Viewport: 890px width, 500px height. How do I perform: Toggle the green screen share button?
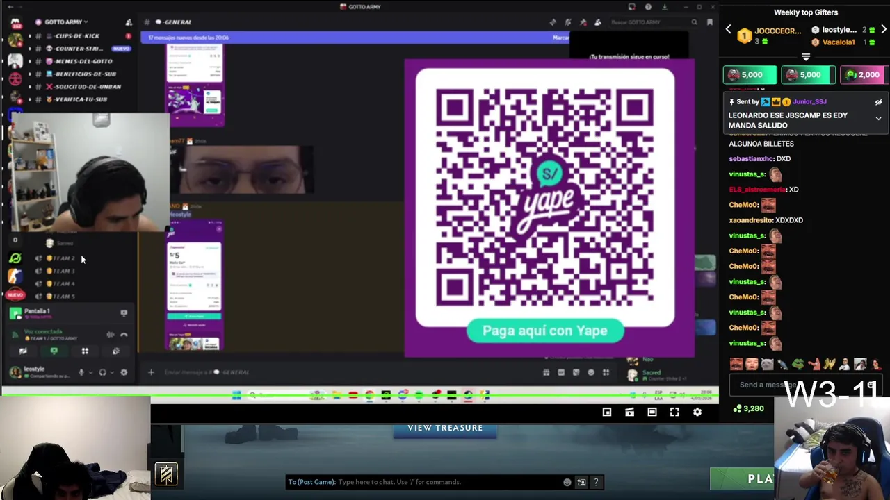(x=54, y=351)
